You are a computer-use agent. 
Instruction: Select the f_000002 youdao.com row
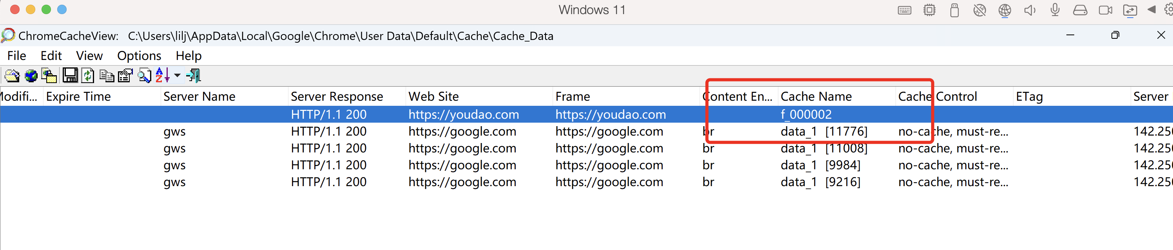coord(586,114)
